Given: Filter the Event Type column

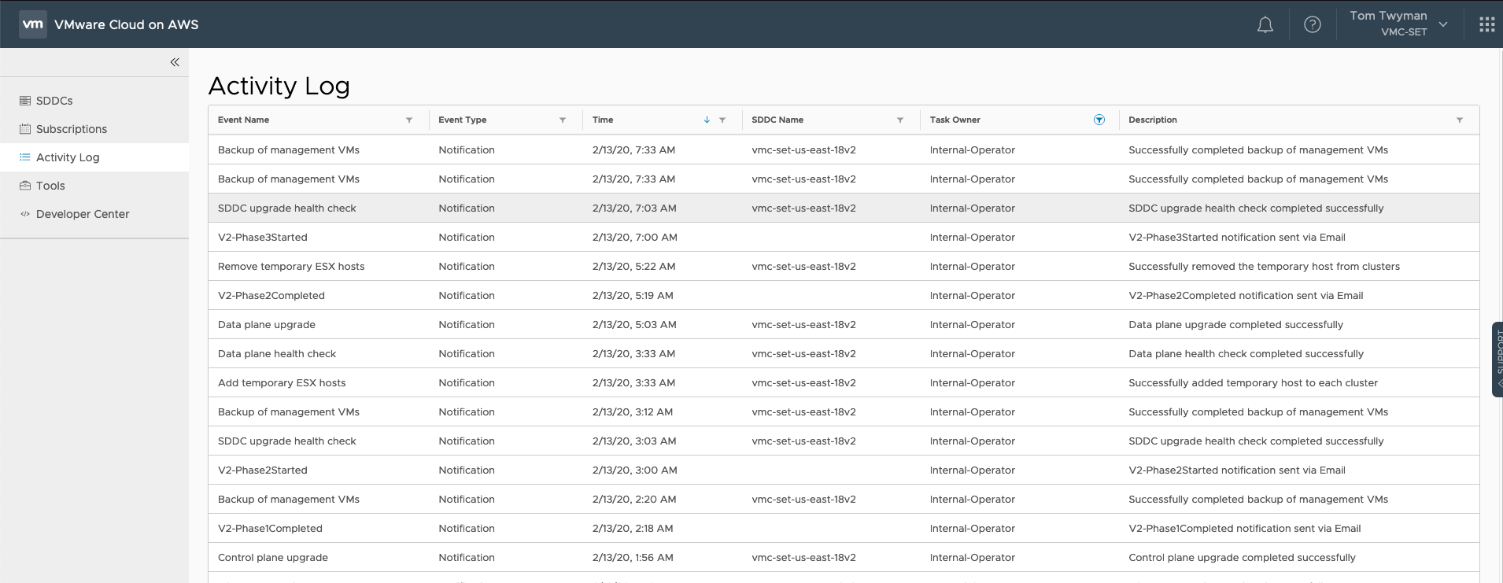Looking at the screenshot, I should pyautogui.click(x=563, y=120).
